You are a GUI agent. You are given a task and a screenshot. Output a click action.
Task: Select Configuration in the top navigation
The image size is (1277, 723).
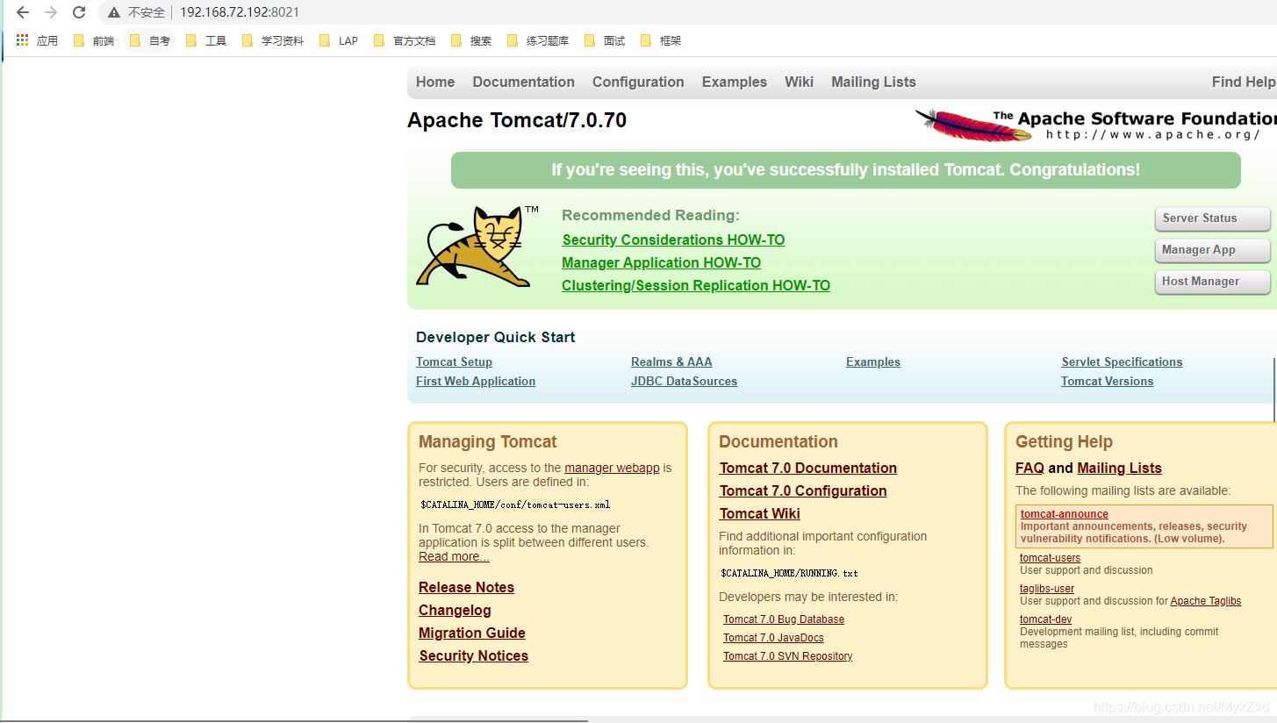pyautogui.click(x=638, y=82)
